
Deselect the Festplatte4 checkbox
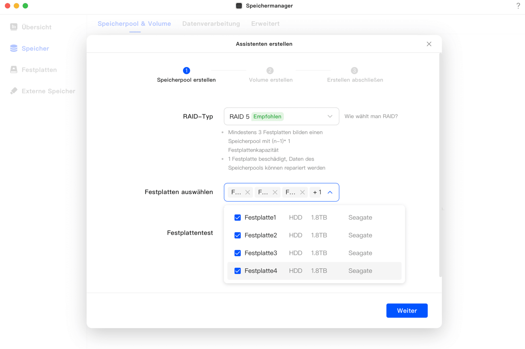pyautogui.click(x=238, y=271)
